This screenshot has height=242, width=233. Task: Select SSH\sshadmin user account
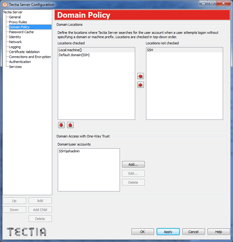89,151
